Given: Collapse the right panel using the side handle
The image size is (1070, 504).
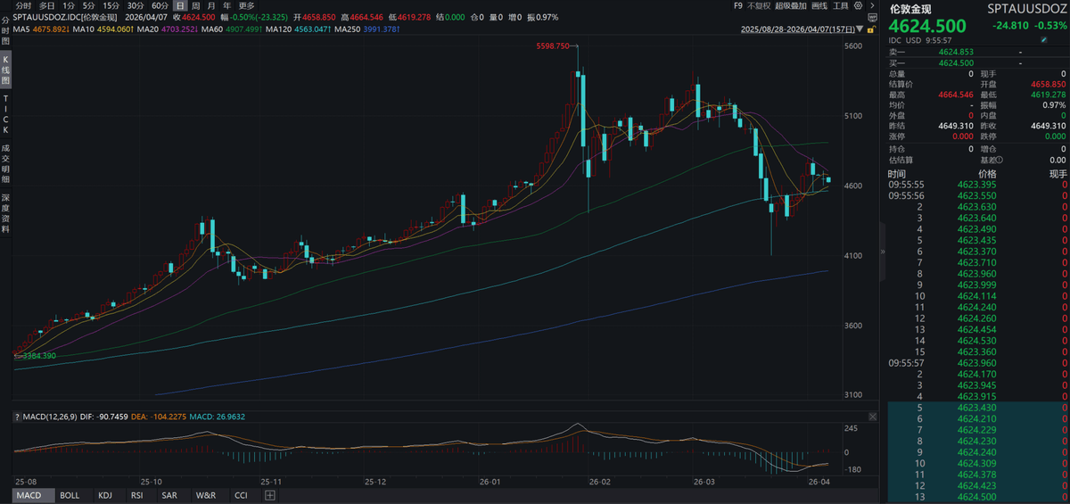Looking at the screenshot, I should 883,252.
